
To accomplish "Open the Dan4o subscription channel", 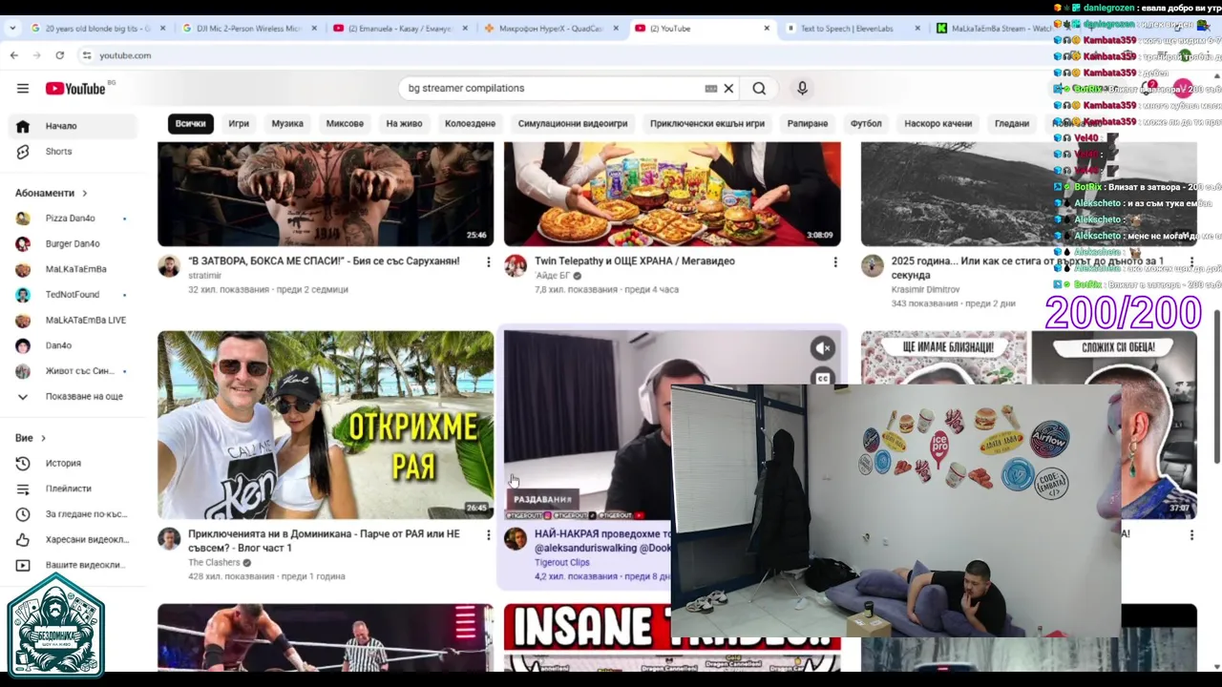I will coord(72,345).
